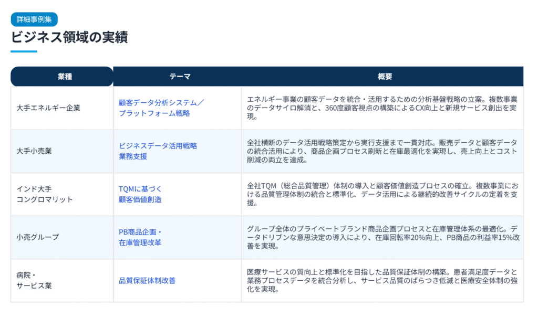Screen dimensions: 538x318
Task: Click the 病院・サービス業 industry cell
Action: 35,280
